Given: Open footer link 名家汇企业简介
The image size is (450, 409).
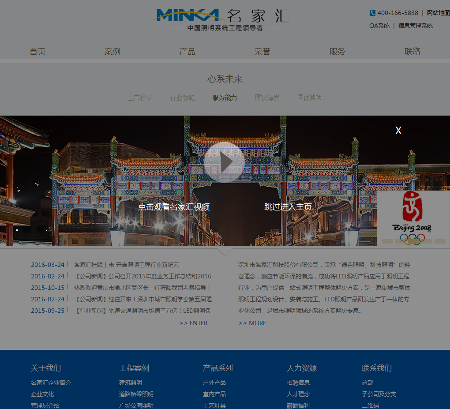Looking at the screenshot, I should (51, 383).
